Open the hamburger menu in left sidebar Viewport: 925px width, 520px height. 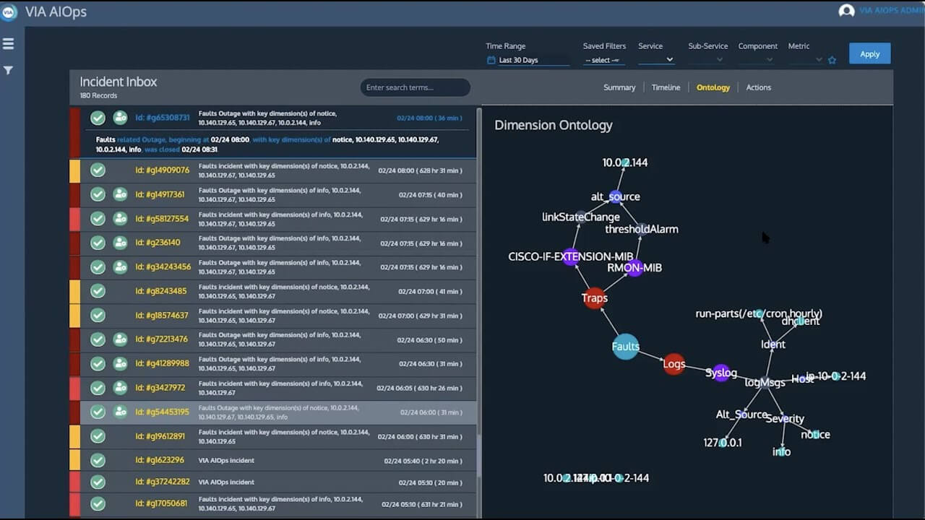9,44
